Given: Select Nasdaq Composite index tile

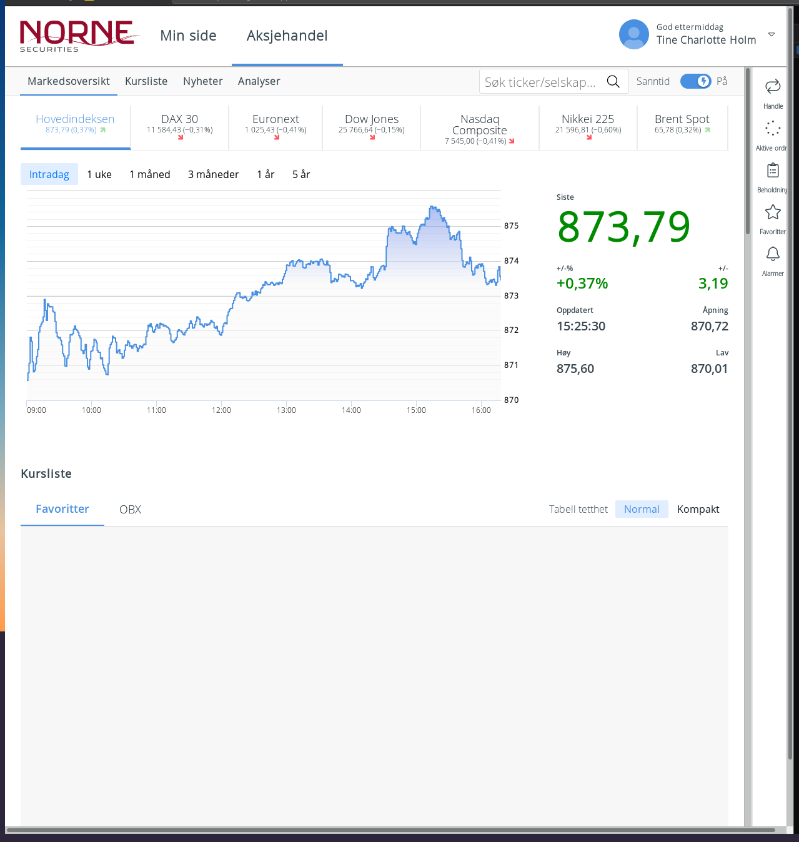Looking at the screenshot, I should pos(480,127).
